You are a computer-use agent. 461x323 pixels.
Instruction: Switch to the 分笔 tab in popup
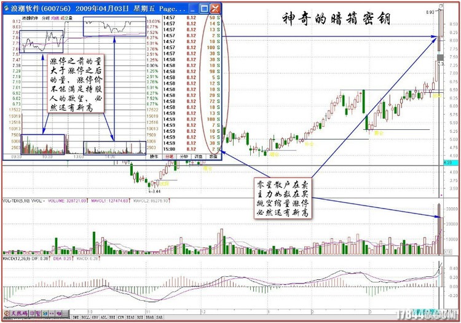coord(168,157)
